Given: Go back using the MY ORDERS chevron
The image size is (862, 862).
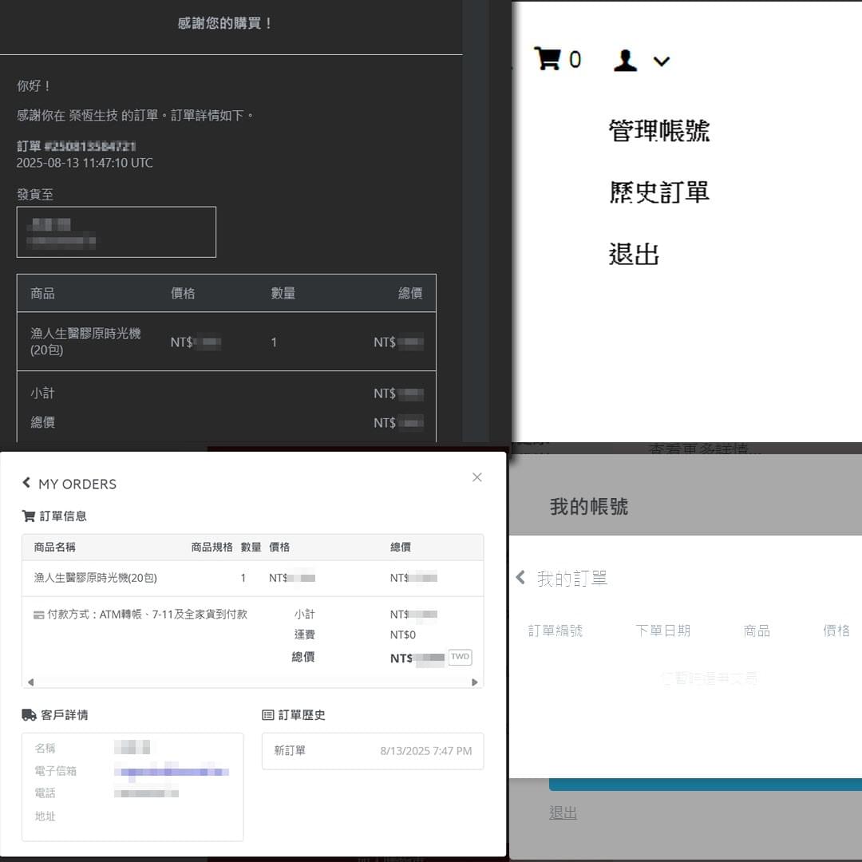Looking at the screenshot, I should (26, 483).
